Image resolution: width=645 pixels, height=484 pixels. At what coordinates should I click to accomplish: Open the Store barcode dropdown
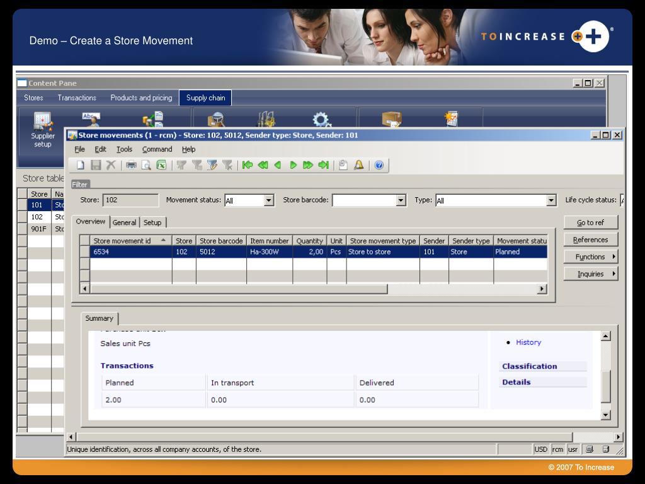401,200
